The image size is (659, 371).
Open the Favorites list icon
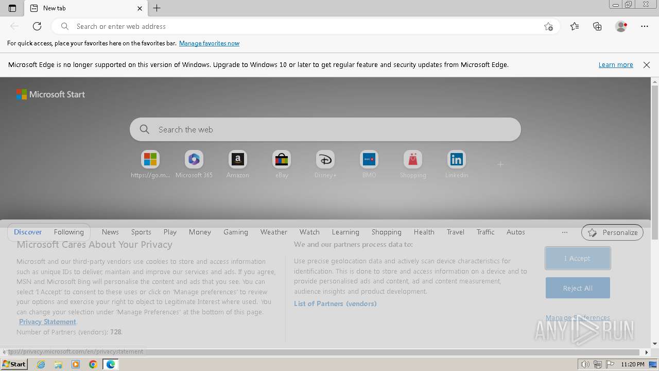pyautogui.click(x=575, y=26)
